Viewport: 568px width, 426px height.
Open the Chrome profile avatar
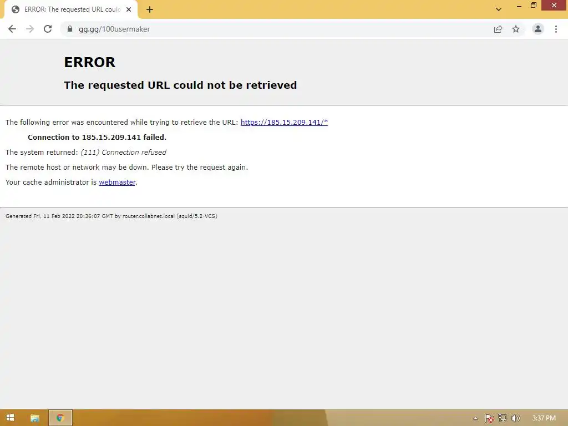538,29
